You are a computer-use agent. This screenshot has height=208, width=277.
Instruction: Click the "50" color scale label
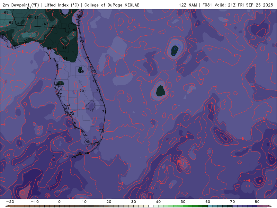click(x=183, y=202)
